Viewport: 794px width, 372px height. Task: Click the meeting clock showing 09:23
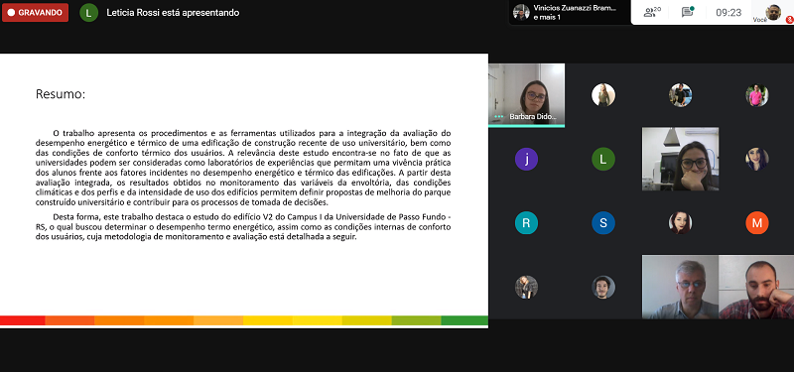[728, 13]
